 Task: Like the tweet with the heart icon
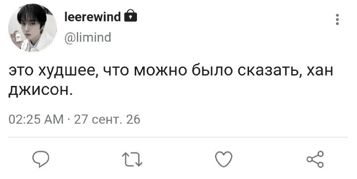(x=224, y=159)
